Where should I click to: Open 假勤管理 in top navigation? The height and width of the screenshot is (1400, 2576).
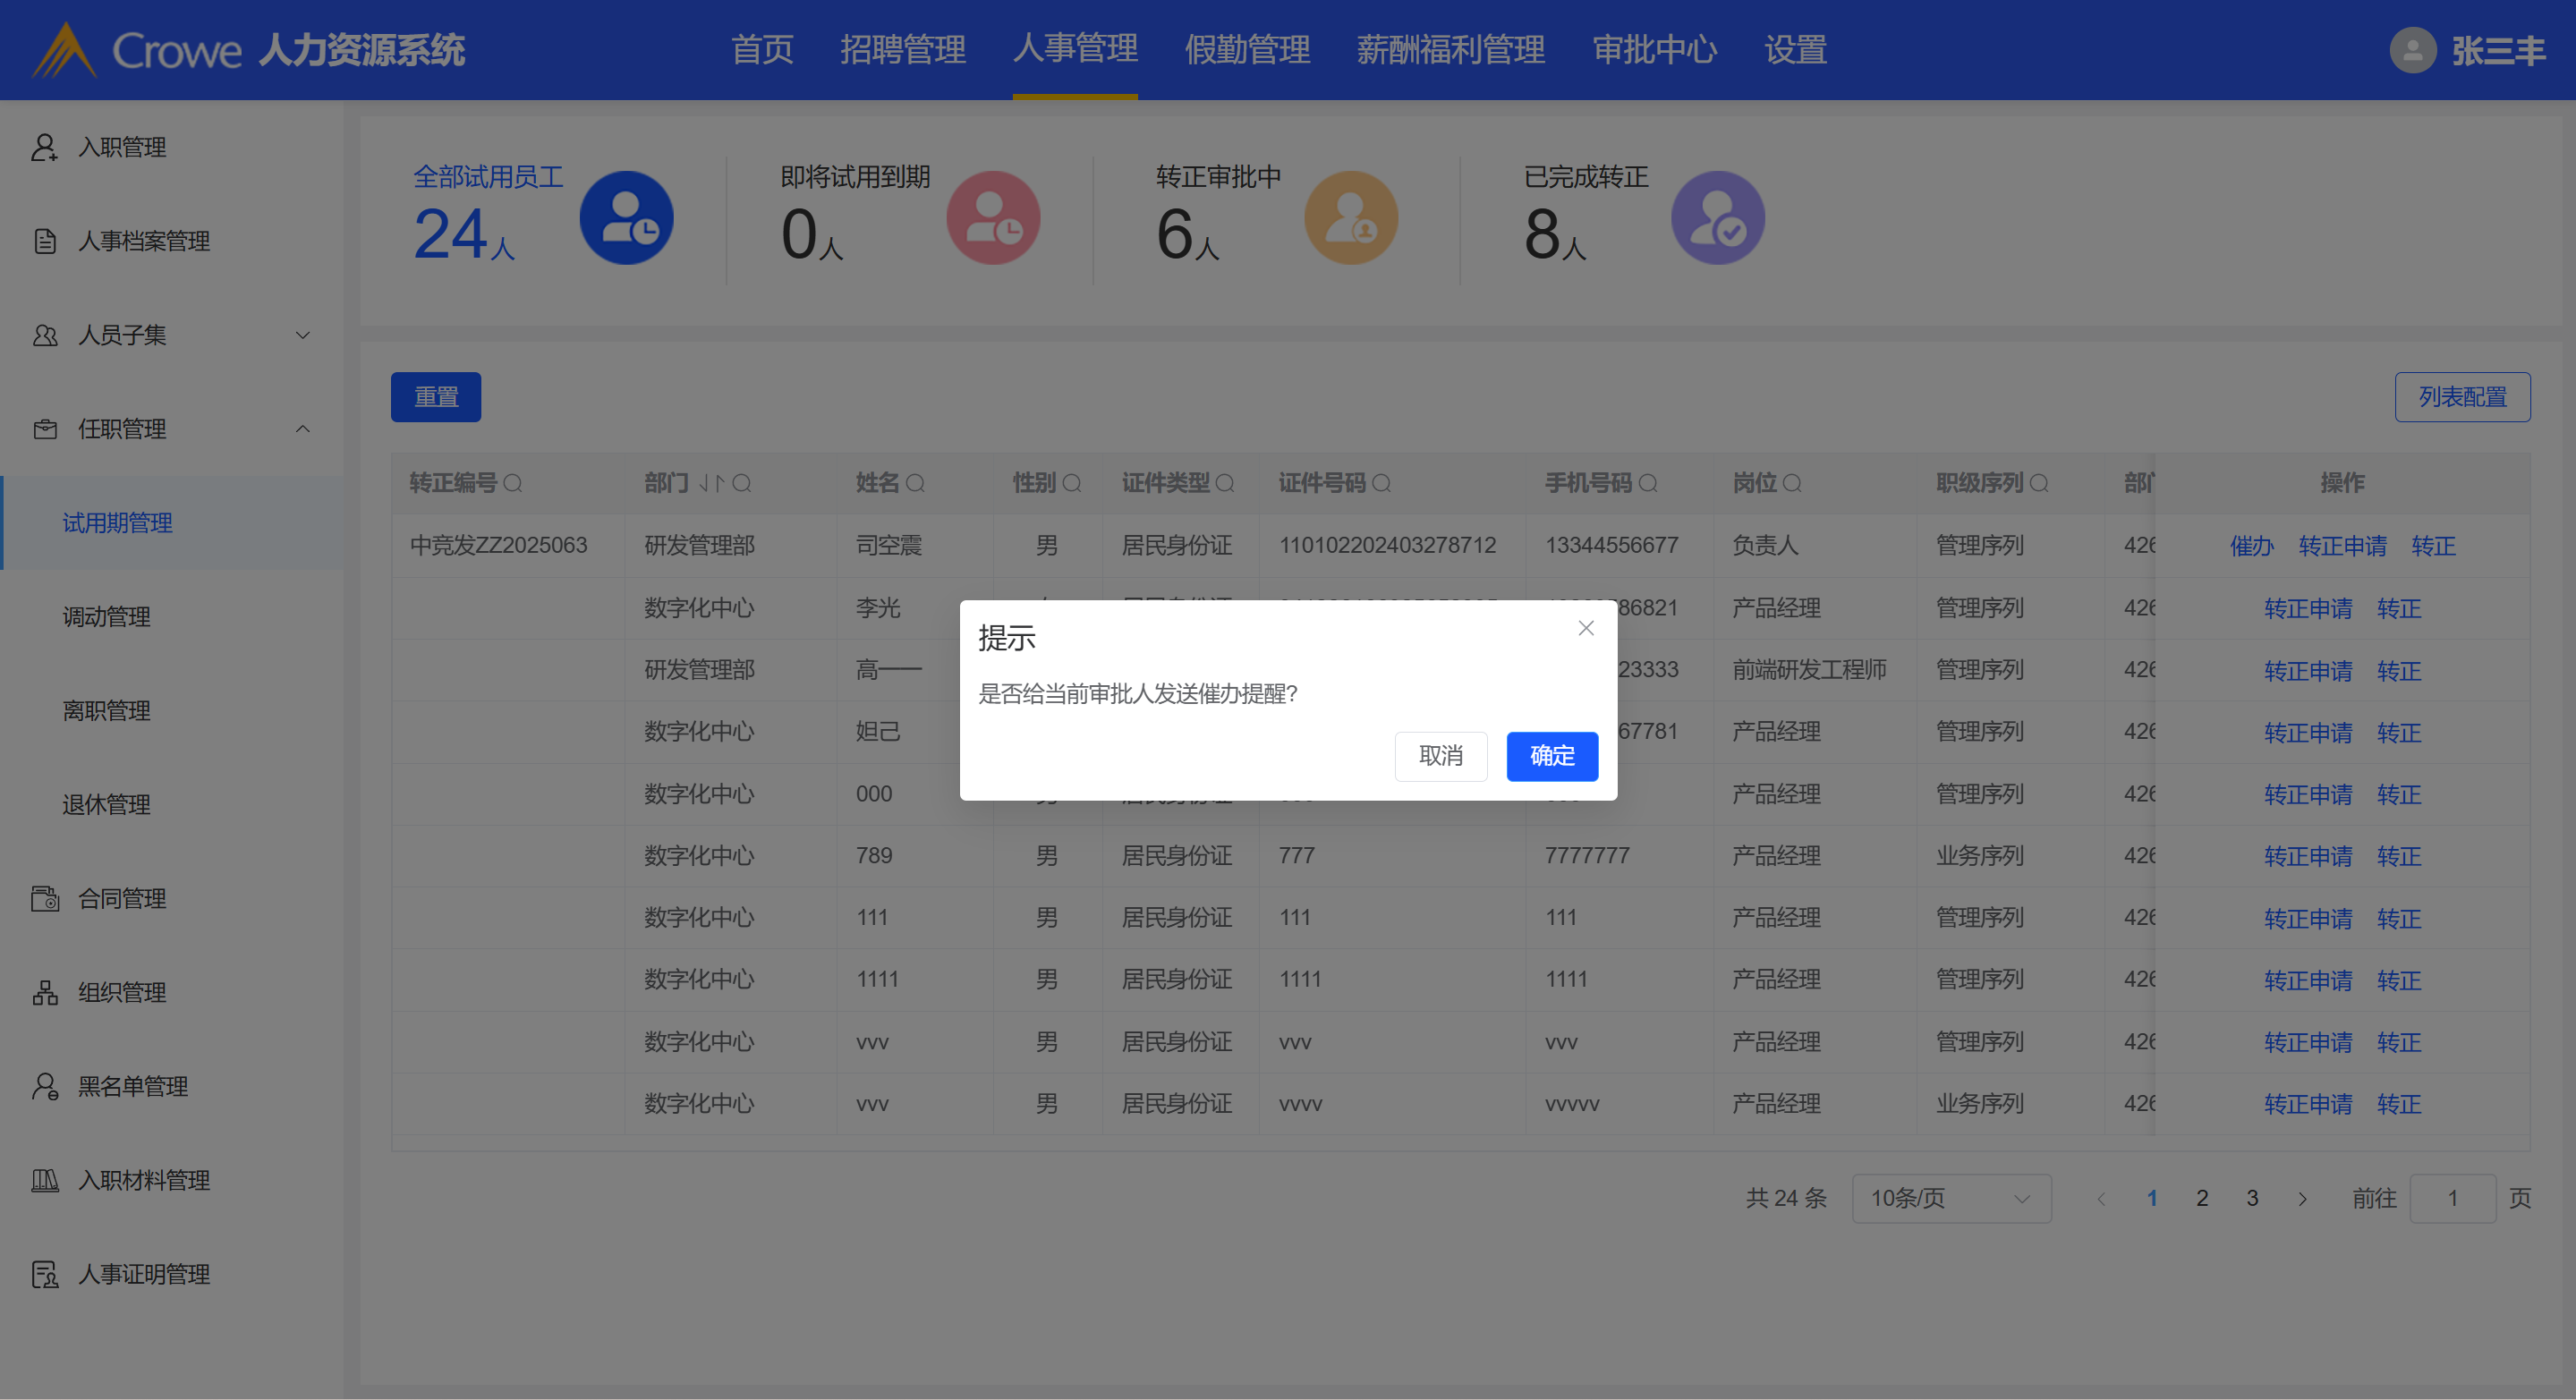[x=1246, y=50]
